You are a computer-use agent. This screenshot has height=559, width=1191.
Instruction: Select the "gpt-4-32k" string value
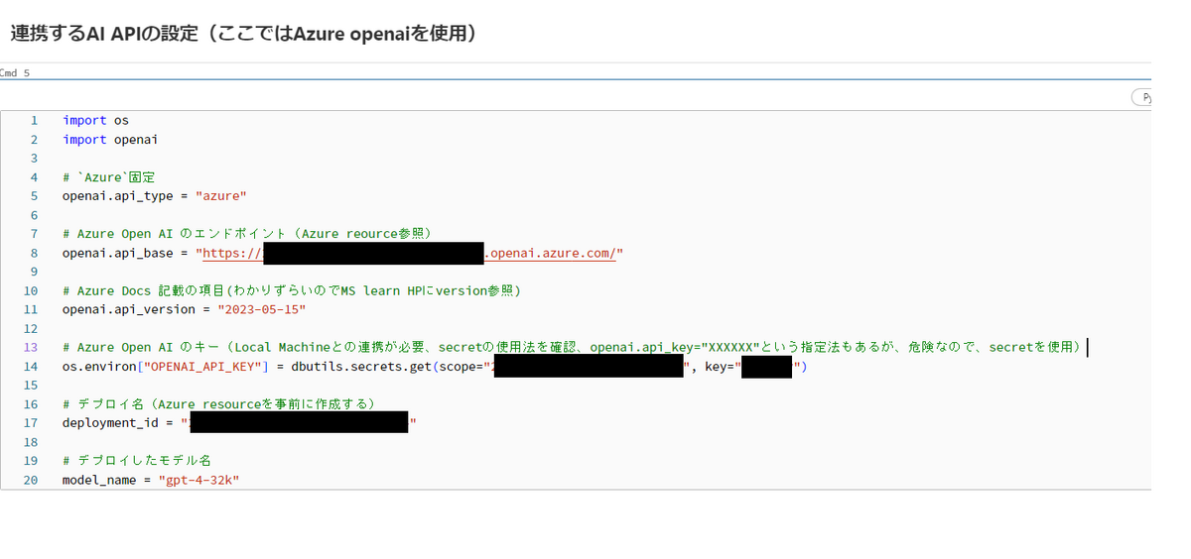point(199,480)
